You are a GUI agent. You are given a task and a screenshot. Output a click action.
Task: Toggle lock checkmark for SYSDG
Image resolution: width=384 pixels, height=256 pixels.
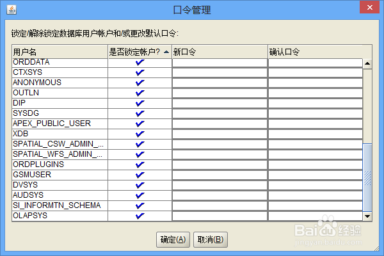(x=140, y=114)
